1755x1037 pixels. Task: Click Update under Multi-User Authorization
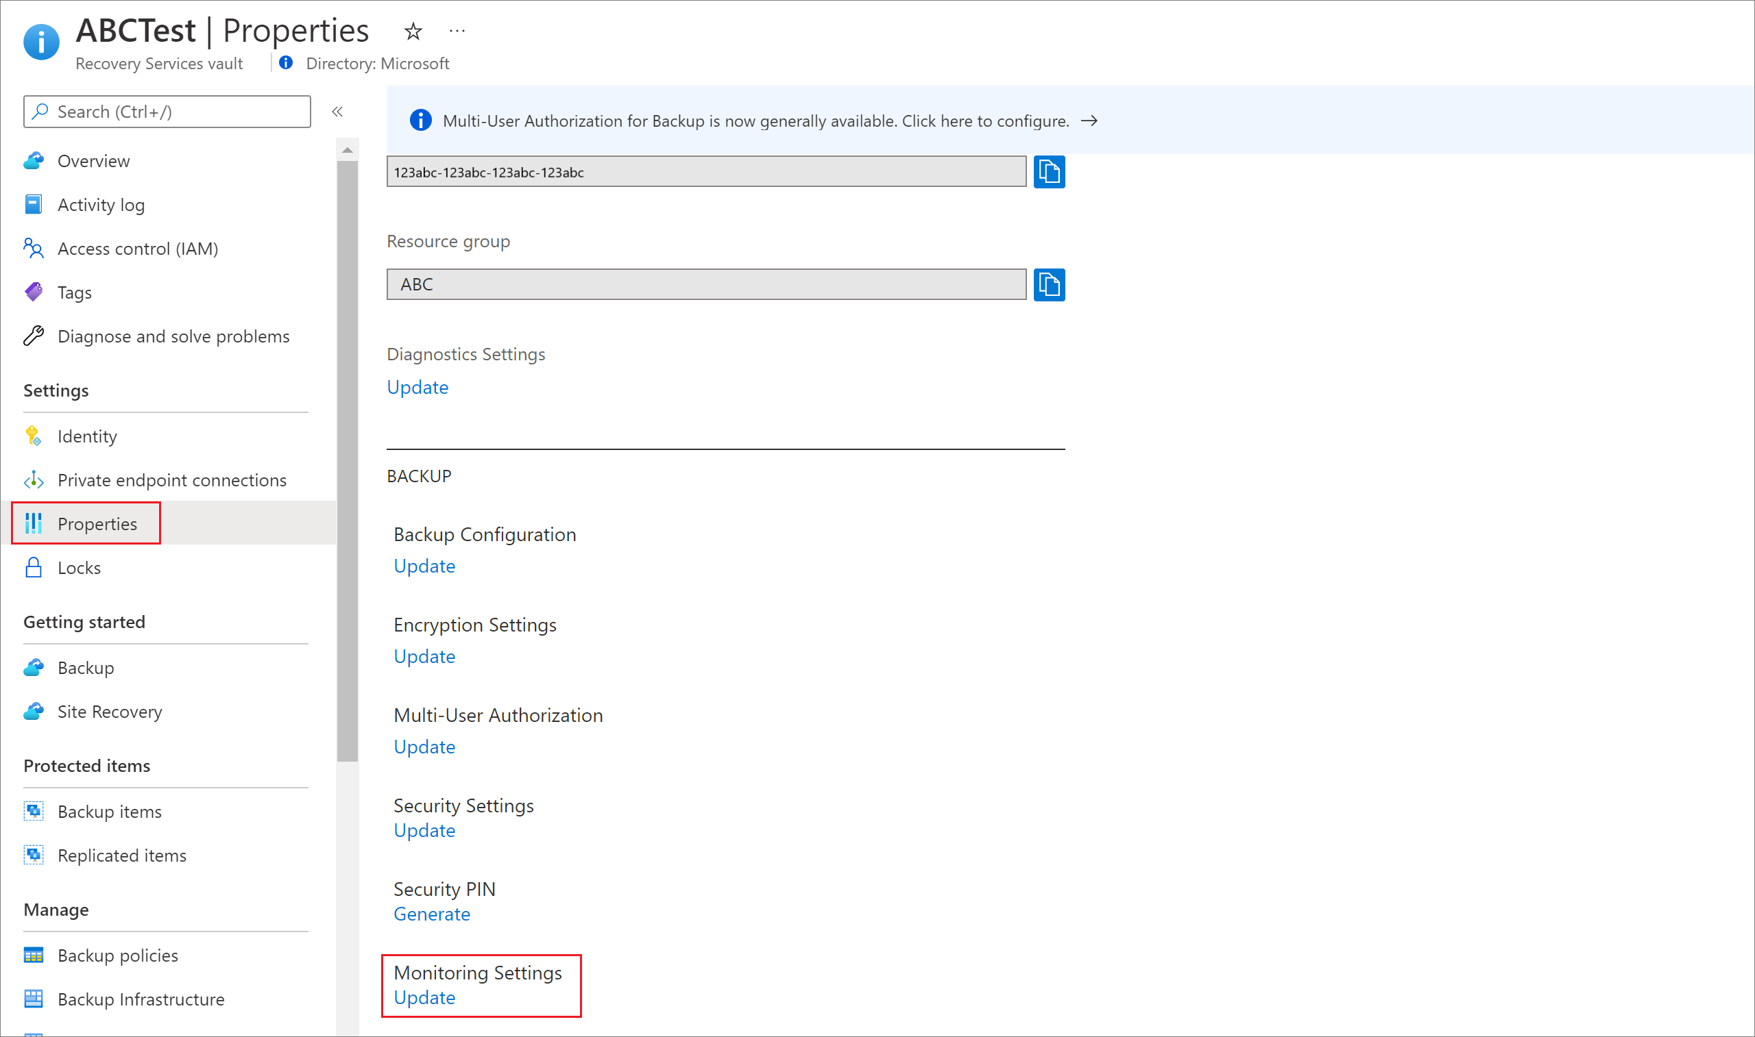click(424, 747)
